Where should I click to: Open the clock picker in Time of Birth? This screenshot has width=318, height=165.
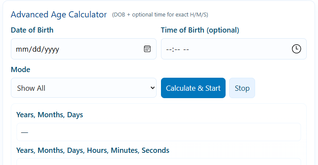click(x=296, y=49)
